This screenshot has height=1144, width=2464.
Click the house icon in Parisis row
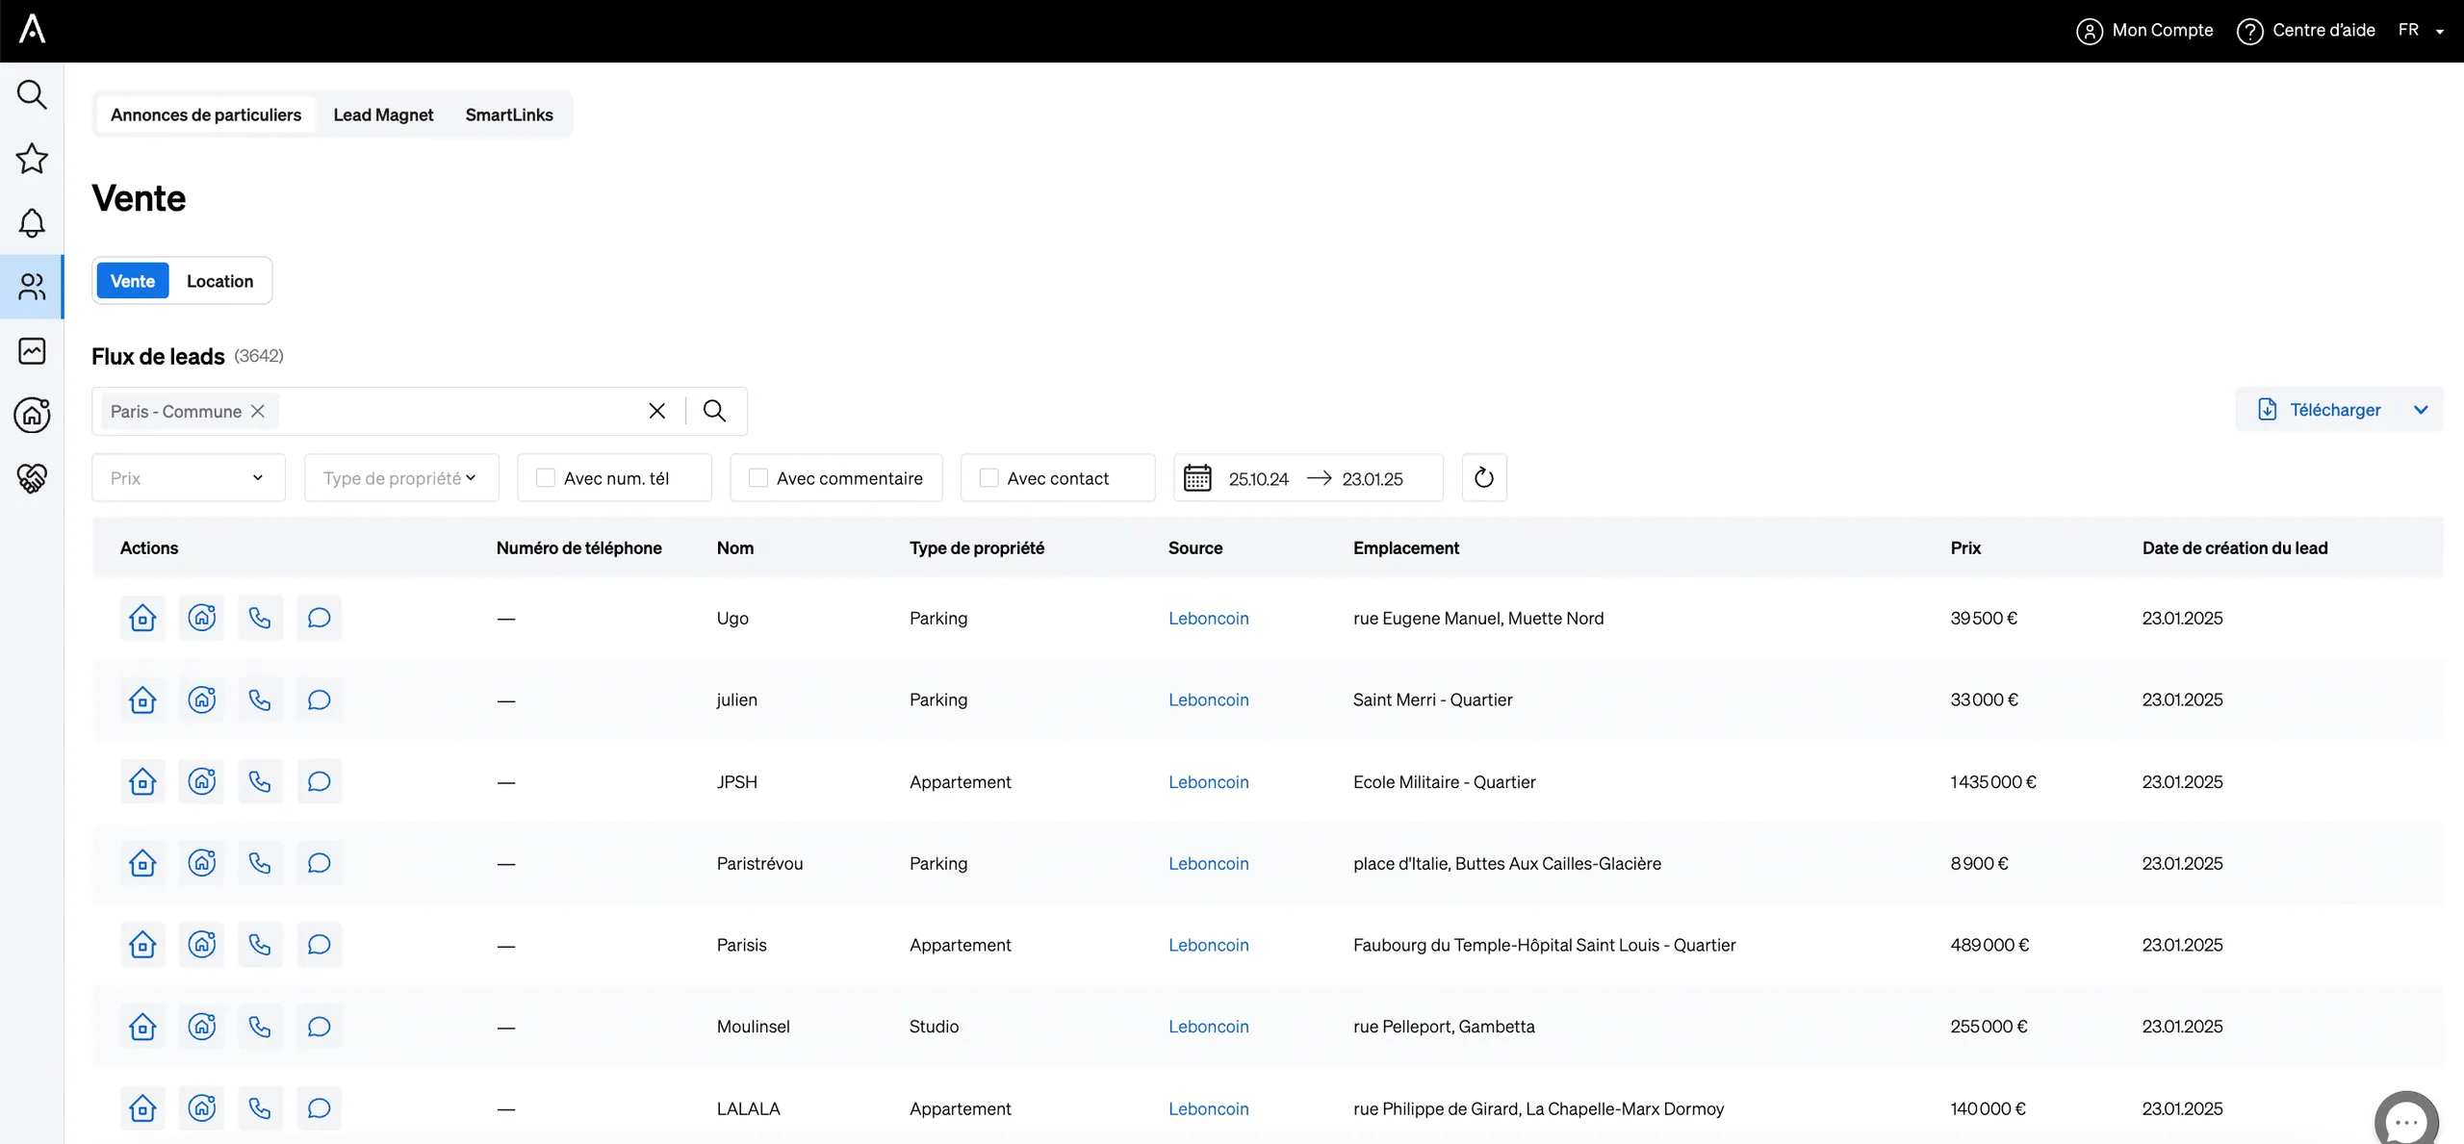pyautogui.click(x=142, y=945)
